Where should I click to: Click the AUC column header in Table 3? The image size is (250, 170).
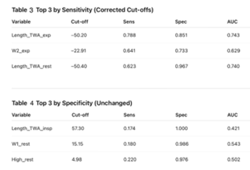(x=232, y=22)
